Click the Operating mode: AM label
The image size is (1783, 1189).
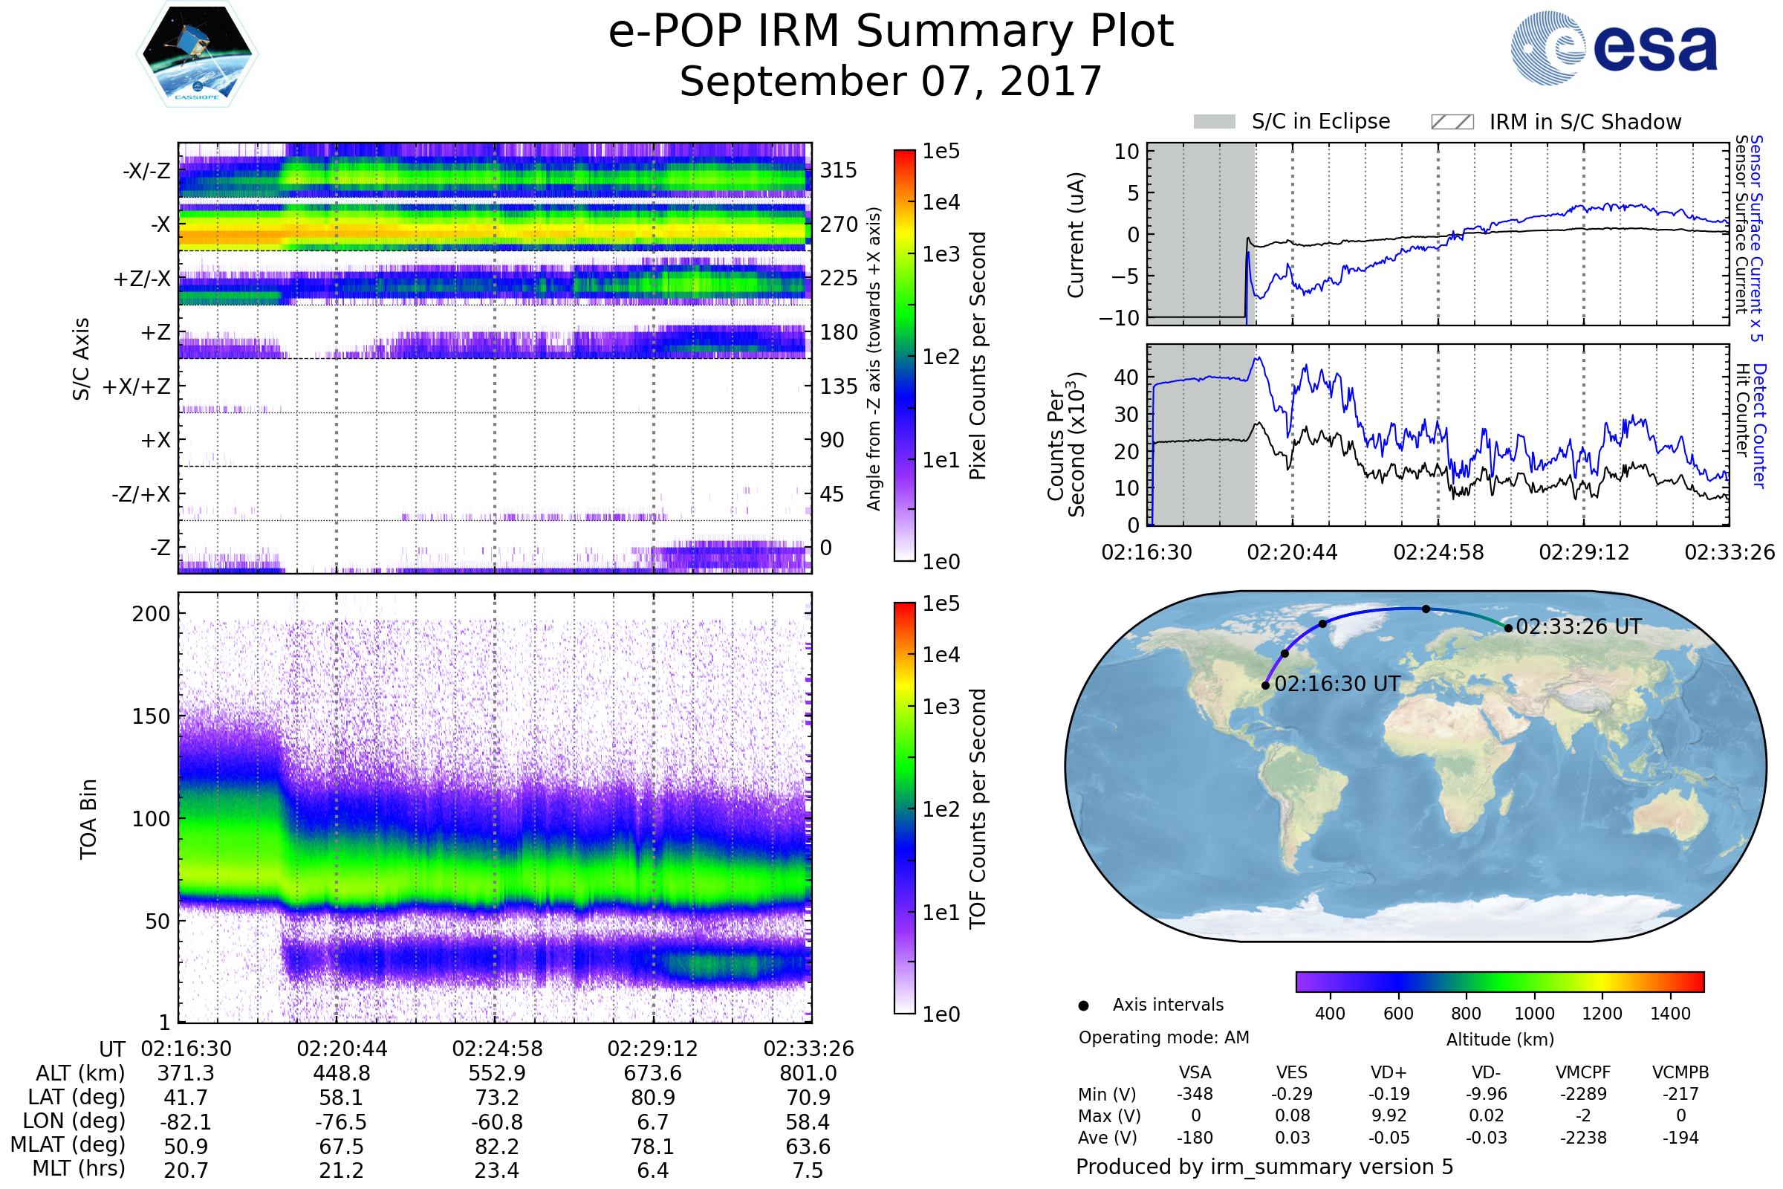coord(1163,1037)
